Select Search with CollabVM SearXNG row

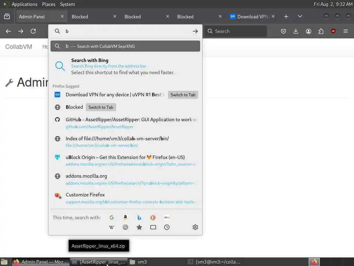point(125,46)
